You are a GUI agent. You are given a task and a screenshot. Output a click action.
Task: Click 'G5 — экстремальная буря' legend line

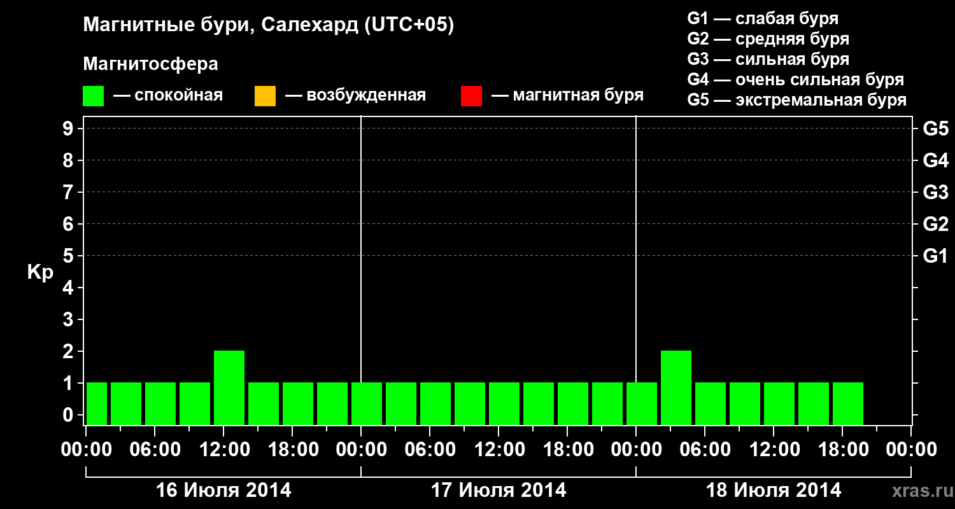click(x=797, y=100)
